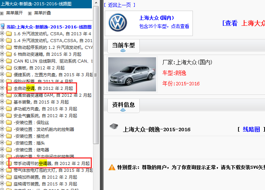Expand the 全自动空调 node

click(2, 88)
